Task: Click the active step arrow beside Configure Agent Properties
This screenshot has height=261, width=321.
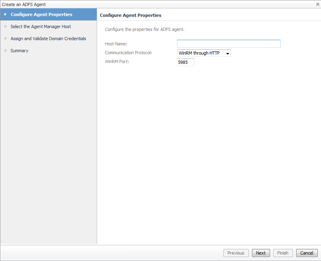Action: [5, 14]
